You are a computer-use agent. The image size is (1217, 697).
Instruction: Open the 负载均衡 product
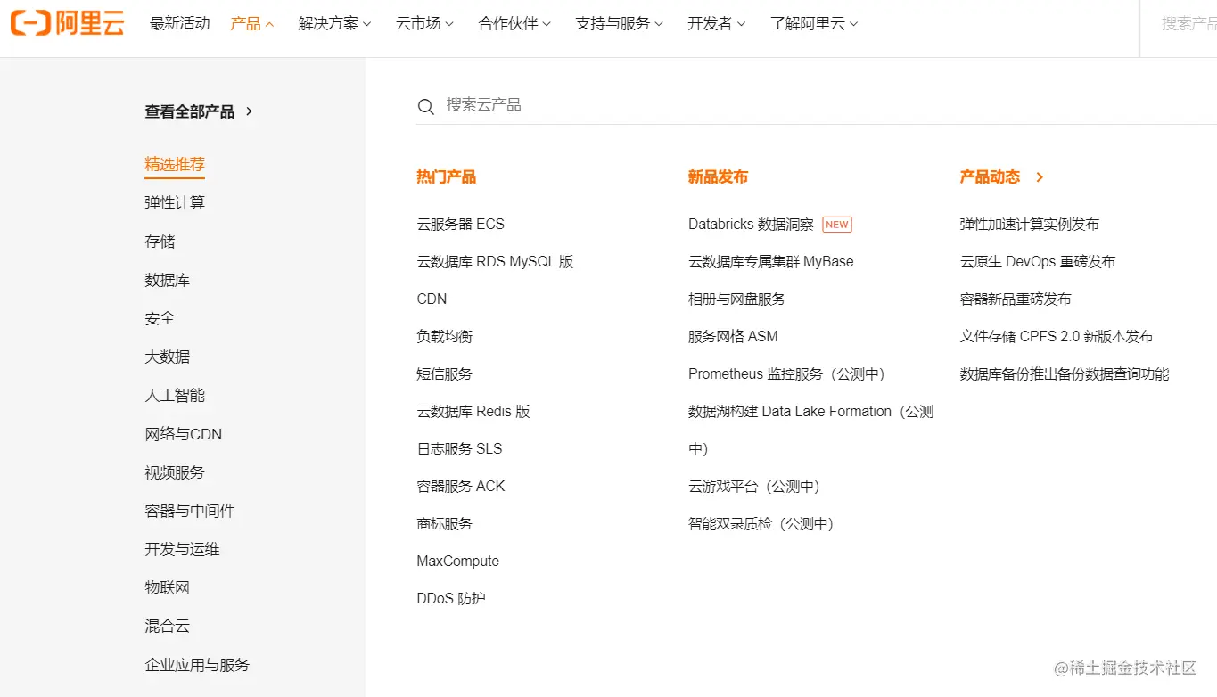445,337
